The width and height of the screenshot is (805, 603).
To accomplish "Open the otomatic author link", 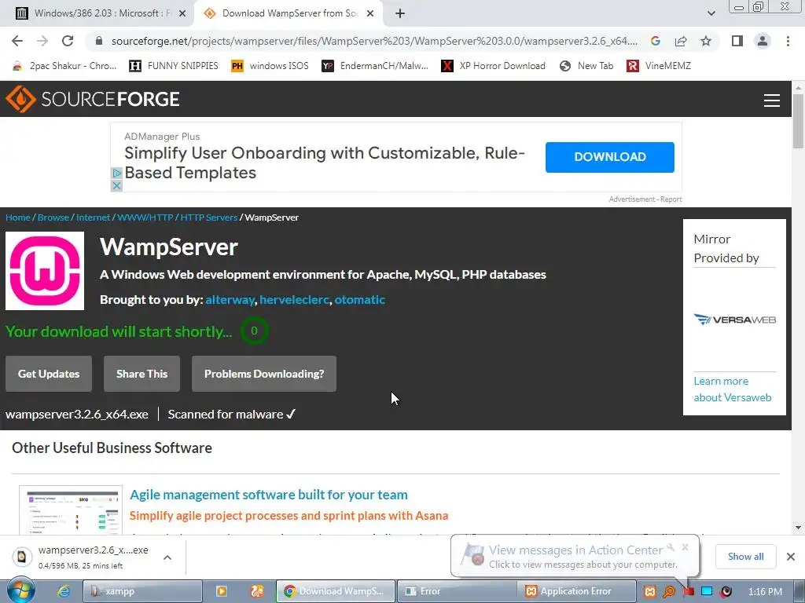I will 360,300.
